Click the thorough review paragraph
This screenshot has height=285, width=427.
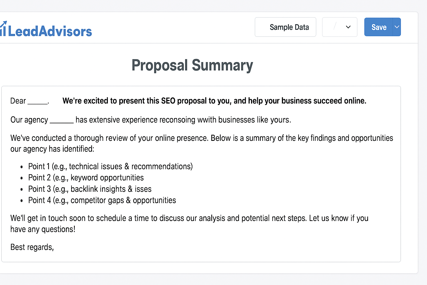(202, 143)
